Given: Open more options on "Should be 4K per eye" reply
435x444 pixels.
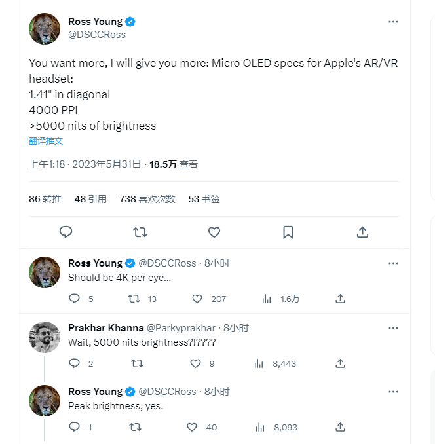Looking at the screenshot, I should coord(393,263).
